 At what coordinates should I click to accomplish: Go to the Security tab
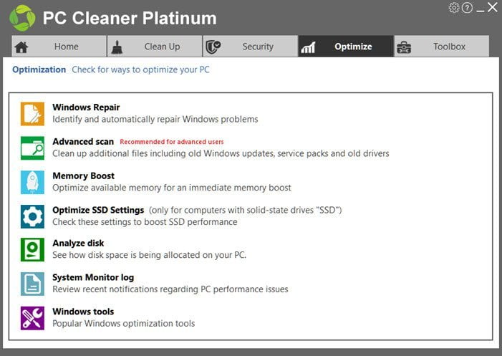tap(251, 47)
